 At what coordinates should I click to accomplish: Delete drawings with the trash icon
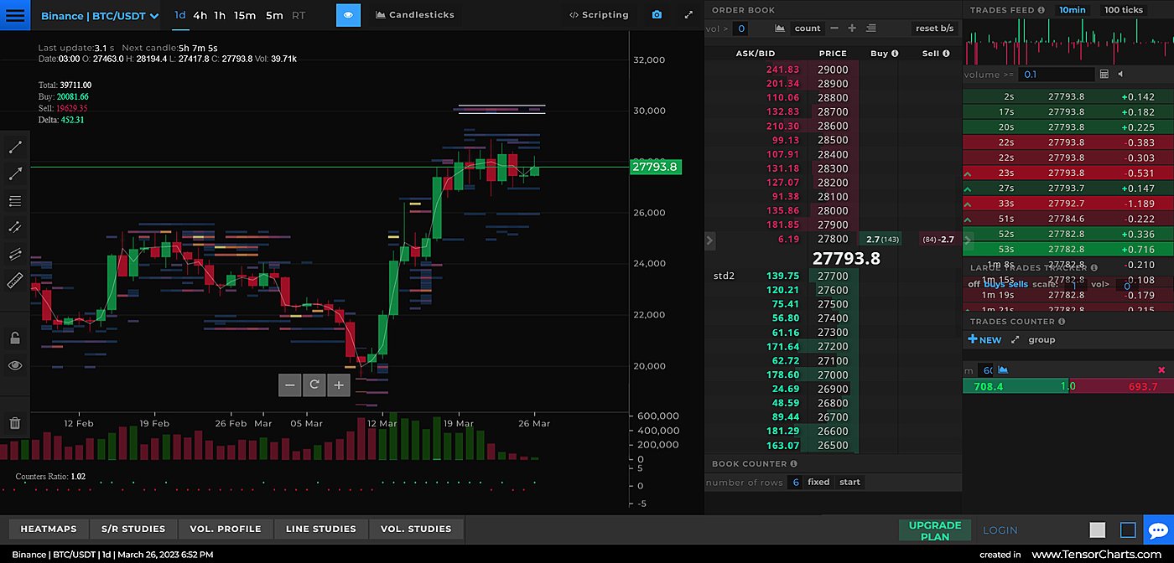coord(15,423)
